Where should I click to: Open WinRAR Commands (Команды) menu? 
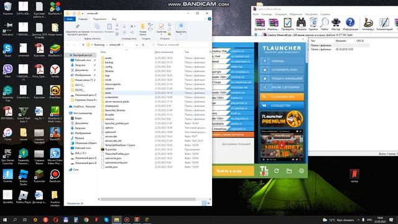coord(267,14)
